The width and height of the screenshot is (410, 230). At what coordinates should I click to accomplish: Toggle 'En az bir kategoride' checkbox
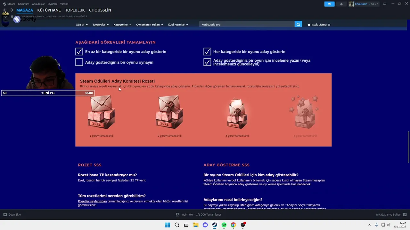coord(79,51)
